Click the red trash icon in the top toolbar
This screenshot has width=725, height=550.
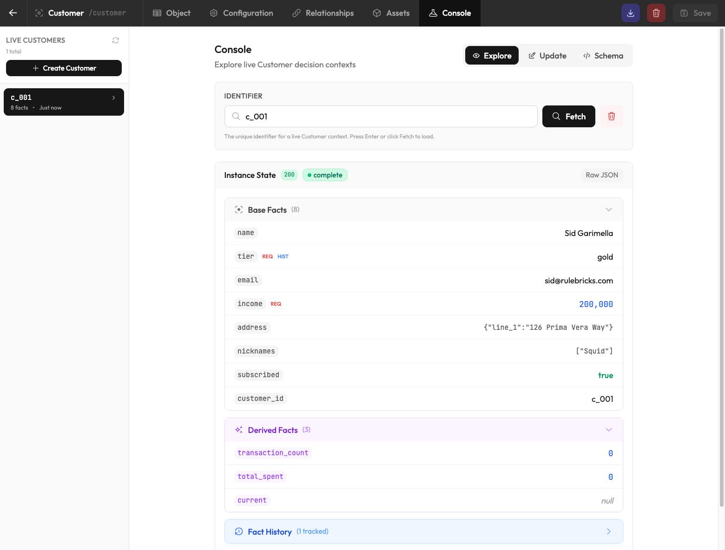point(656,13)
